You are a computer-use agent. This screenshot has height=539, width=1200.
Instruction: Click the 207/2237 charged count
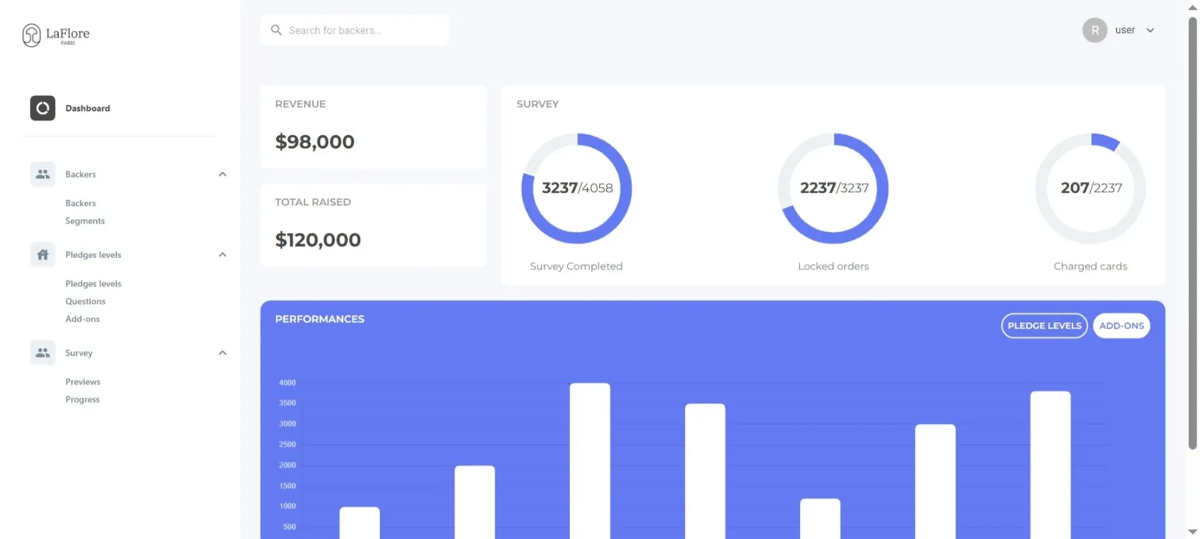tap(1091, 188)
